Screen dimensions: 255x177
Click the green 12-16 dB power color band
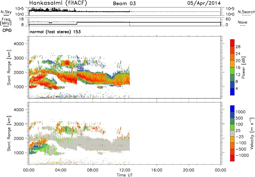(x=232, y=71)
